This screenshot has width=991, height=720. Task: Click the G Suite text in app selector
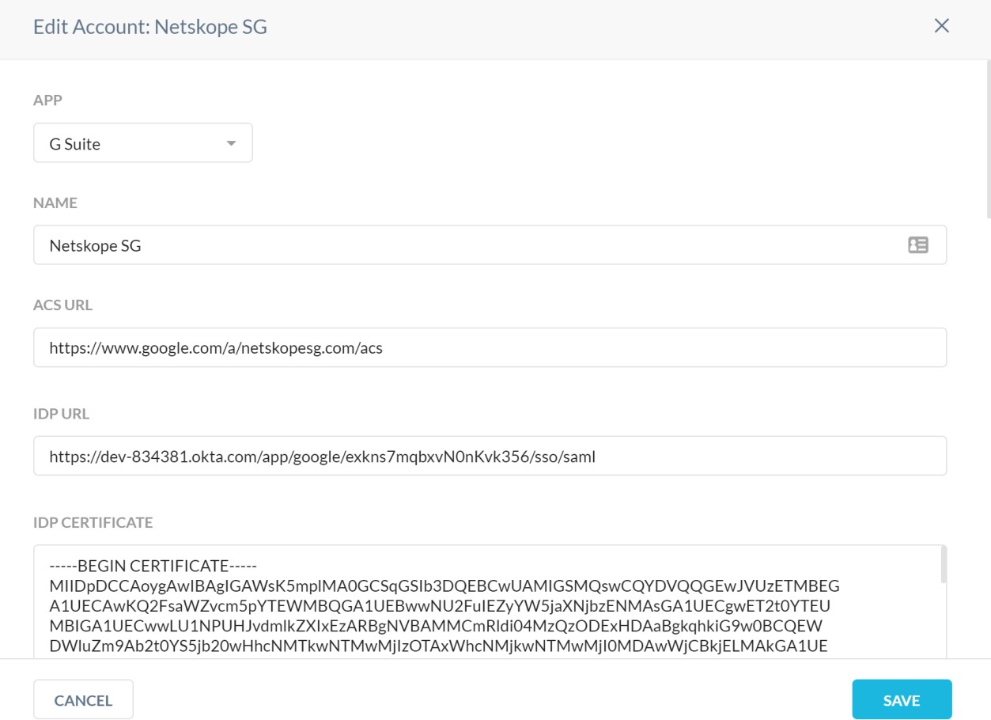pos(75,144)
